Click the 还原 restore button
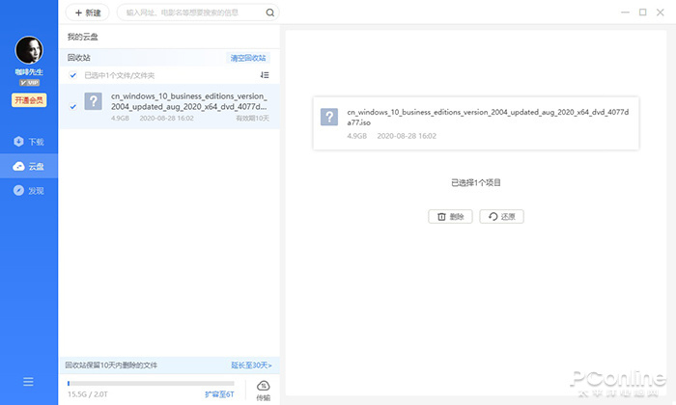Screen dimensions: 676x405 501,217
